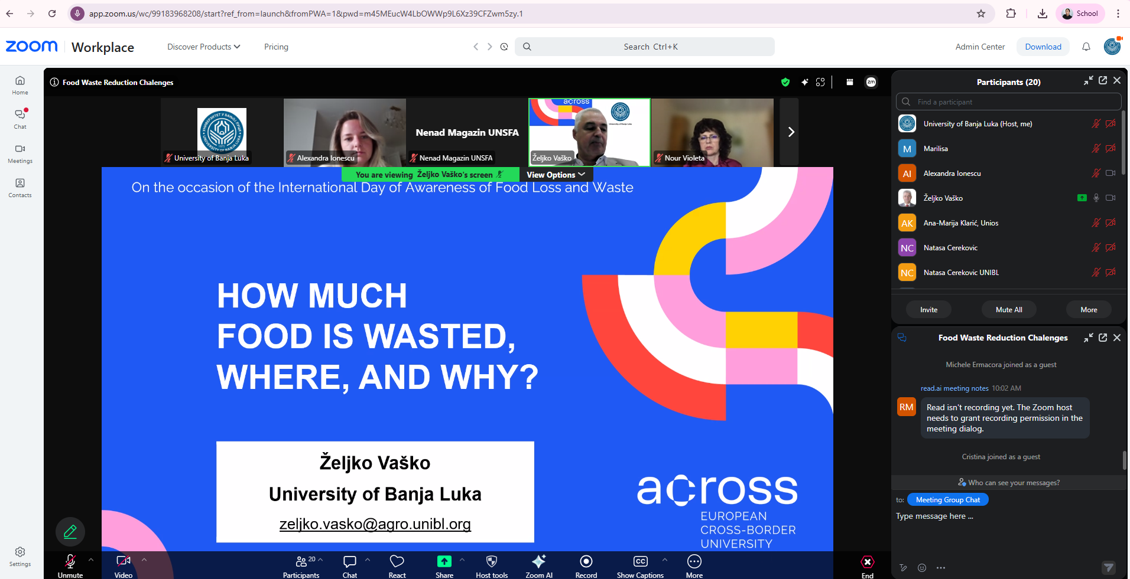Open Settings gear in the left sidebar
Viewport: 1130px width, 579px height.
coord(20,556)
